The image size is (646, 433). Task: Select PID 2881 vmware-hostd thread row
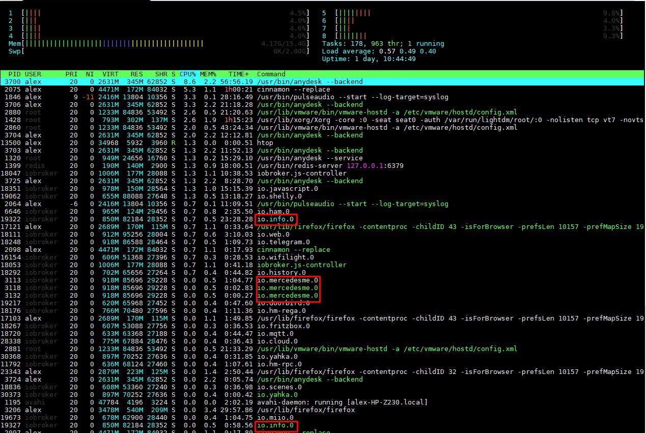322,349
